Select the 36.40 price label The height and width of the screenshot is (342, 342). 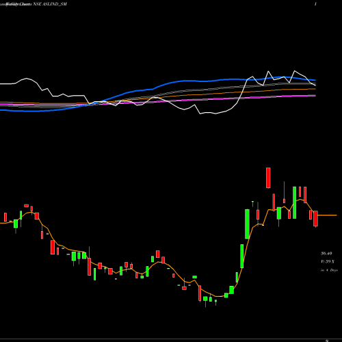coord(326,253)
